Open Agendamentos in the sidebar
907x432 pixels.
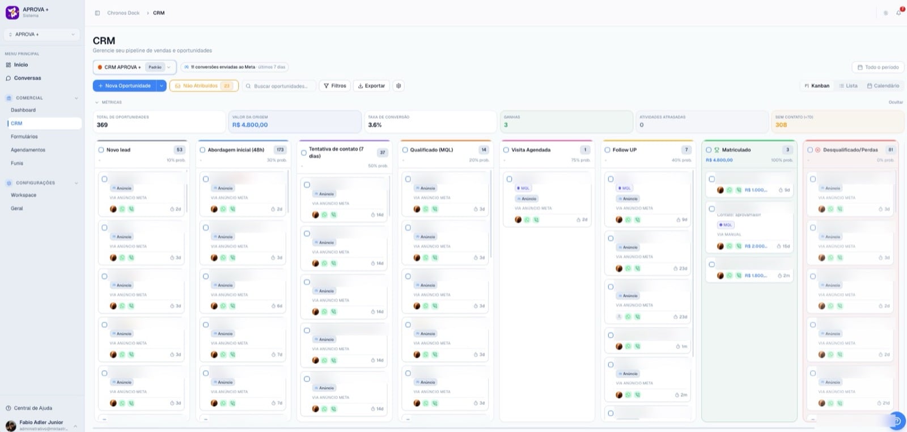[28, 150]
